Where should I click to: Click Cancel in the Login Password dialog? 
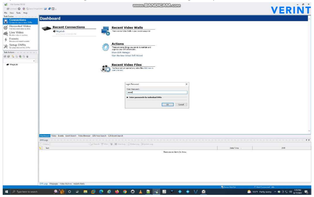click(x=181, y=105)
